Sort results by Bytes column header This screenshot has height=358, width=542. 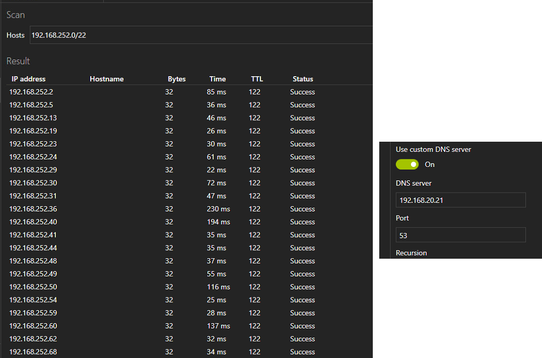click(177, 79)
